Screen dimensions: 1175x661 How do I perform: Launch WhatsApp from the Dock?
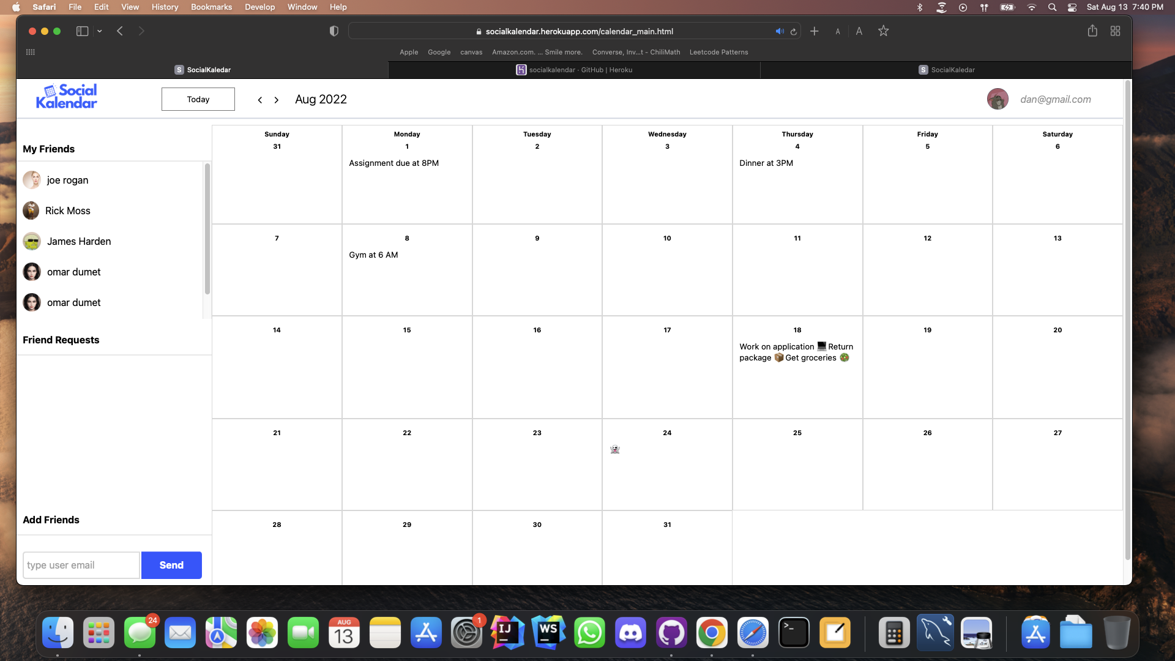coord(589,632)
